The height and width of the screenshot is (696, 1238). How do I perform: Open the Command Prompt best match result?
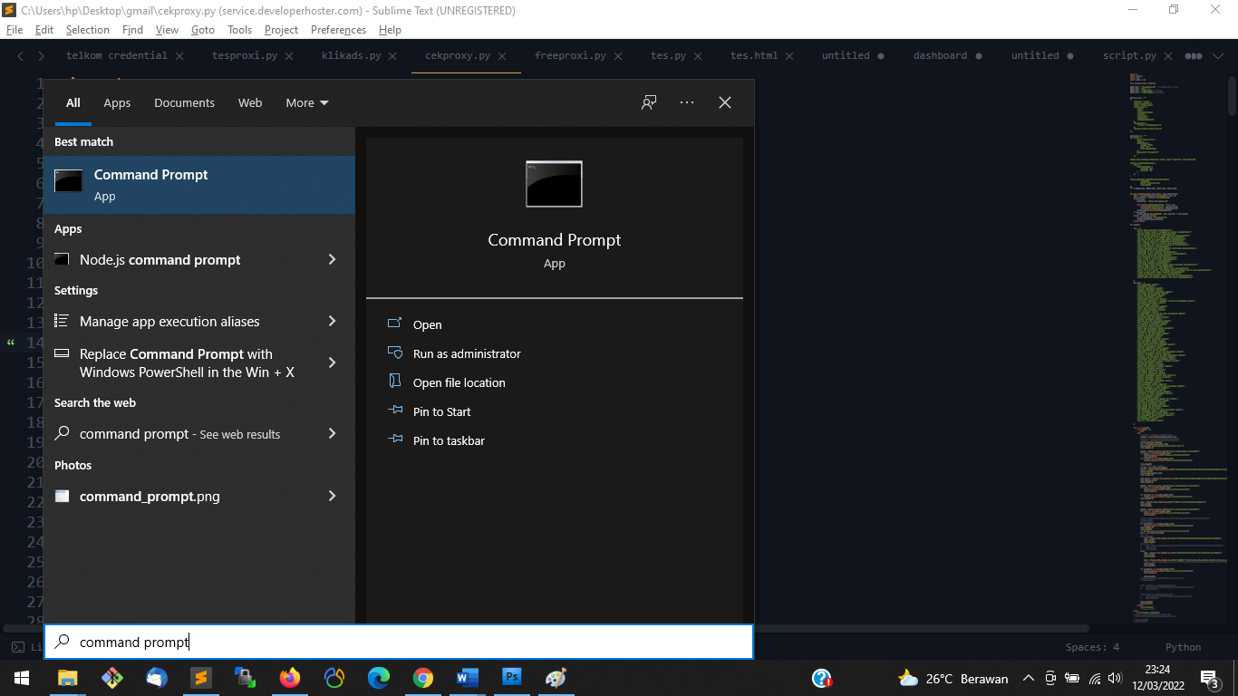(199, 185)
